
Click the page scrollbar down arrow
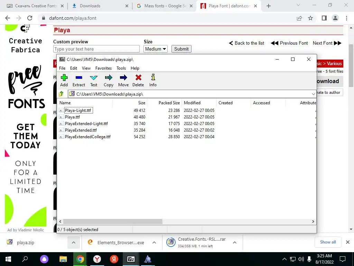351,229
